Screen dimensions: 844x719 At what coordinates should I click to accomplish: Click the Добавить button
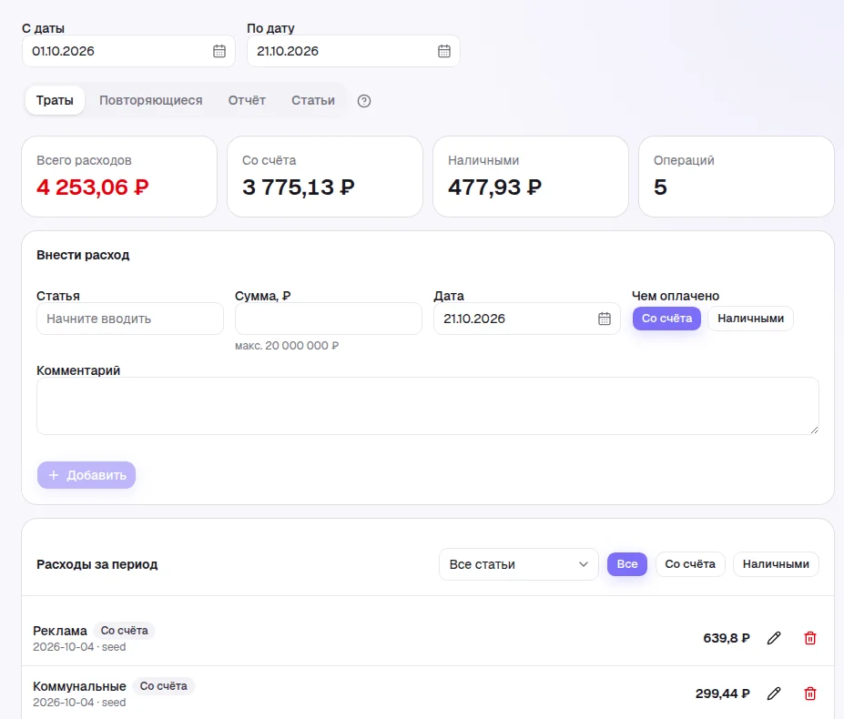[x=86, y=475]
